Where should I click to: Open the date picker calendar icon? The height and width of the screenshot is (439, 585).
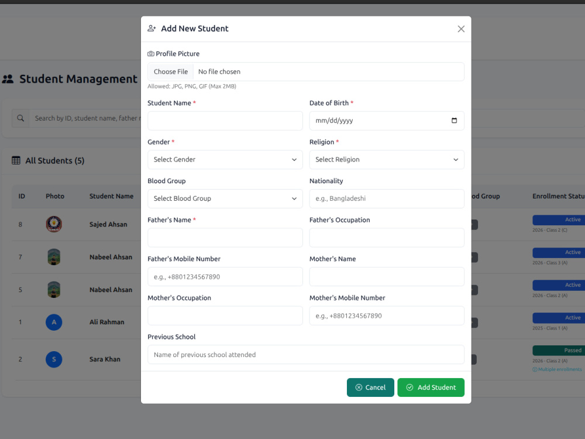(x=454, y=120)
